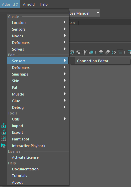Toggle motion blur icon

point(107,52)
